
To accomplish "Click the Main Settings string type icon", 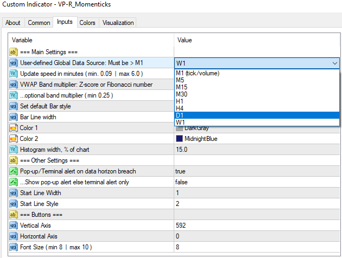I will [x=14, y=52].
